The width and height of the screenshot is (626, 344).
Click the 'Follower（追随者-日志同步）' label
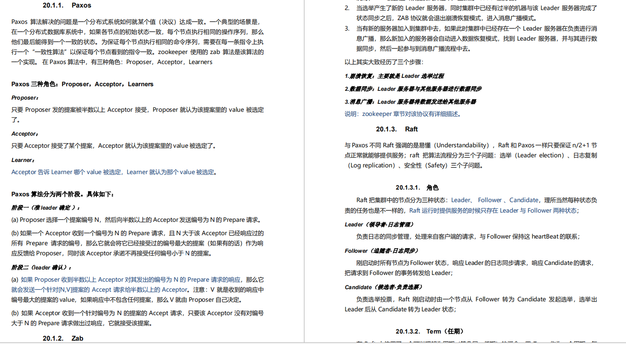(x=382, y=251)
